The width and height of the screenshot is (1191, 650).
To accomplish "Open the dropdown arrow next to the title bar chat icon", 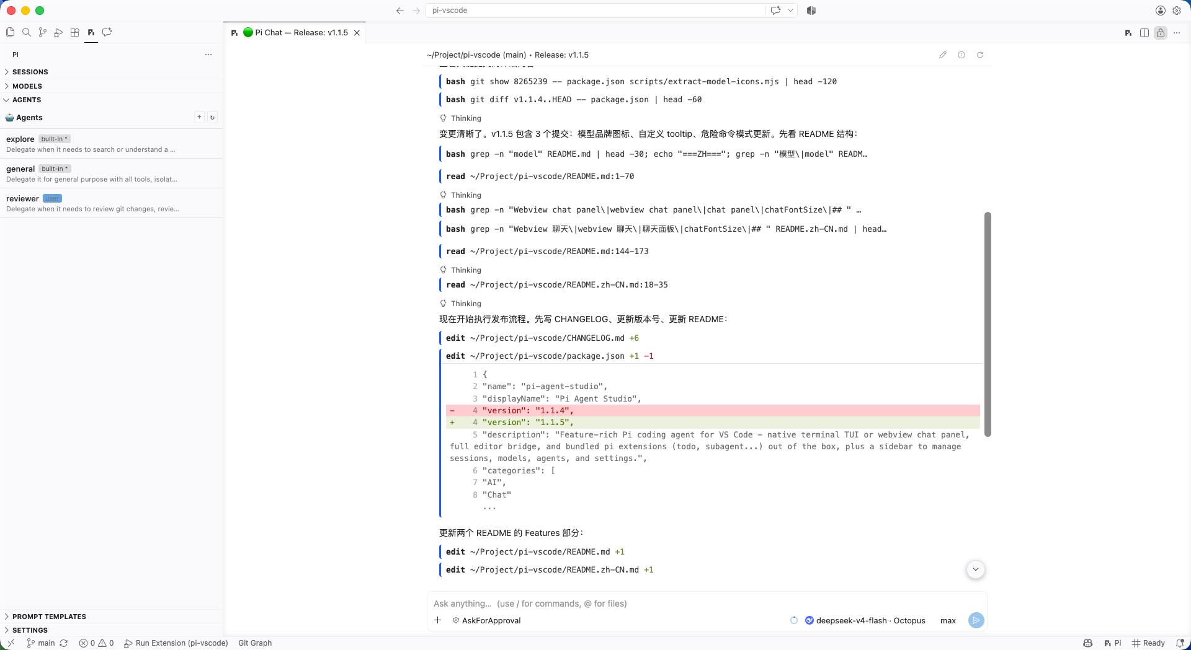I will pyautogui.click(x=790, y=11).
